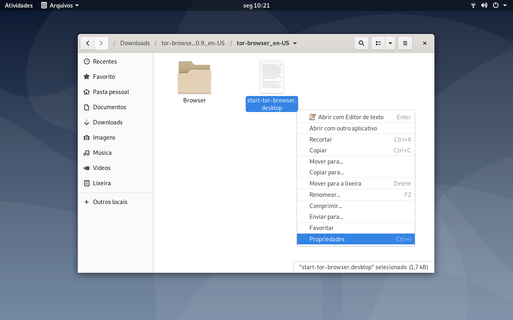Image resolution: width=513 pixels, height=320 pixels.
Task: Click the start-tor-browser.desktop file name label
Action: click(272, 104)
